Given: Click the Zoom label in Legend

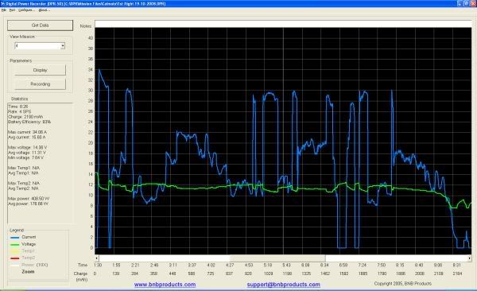Looking at the screenshot, I should 28,271.
